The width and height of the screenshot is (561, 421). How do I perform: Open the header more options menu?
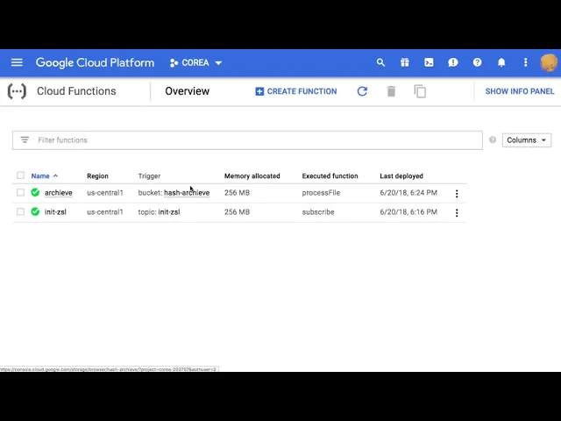pyautogui.click(x=526, y=62)
